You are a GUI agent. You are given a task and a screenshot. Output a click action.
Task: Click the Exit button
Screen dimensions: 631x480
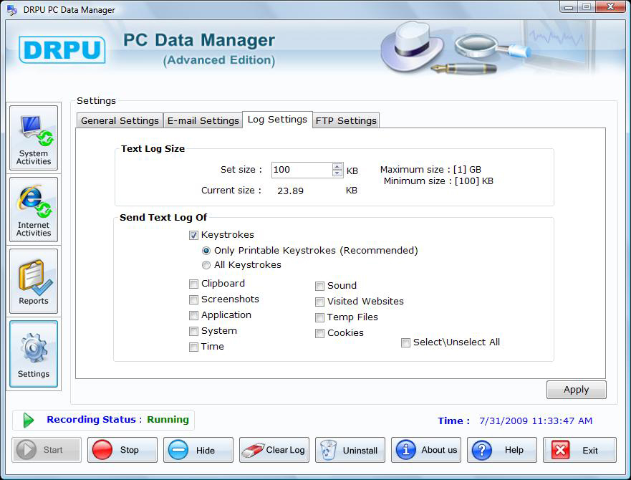[579, 450]
